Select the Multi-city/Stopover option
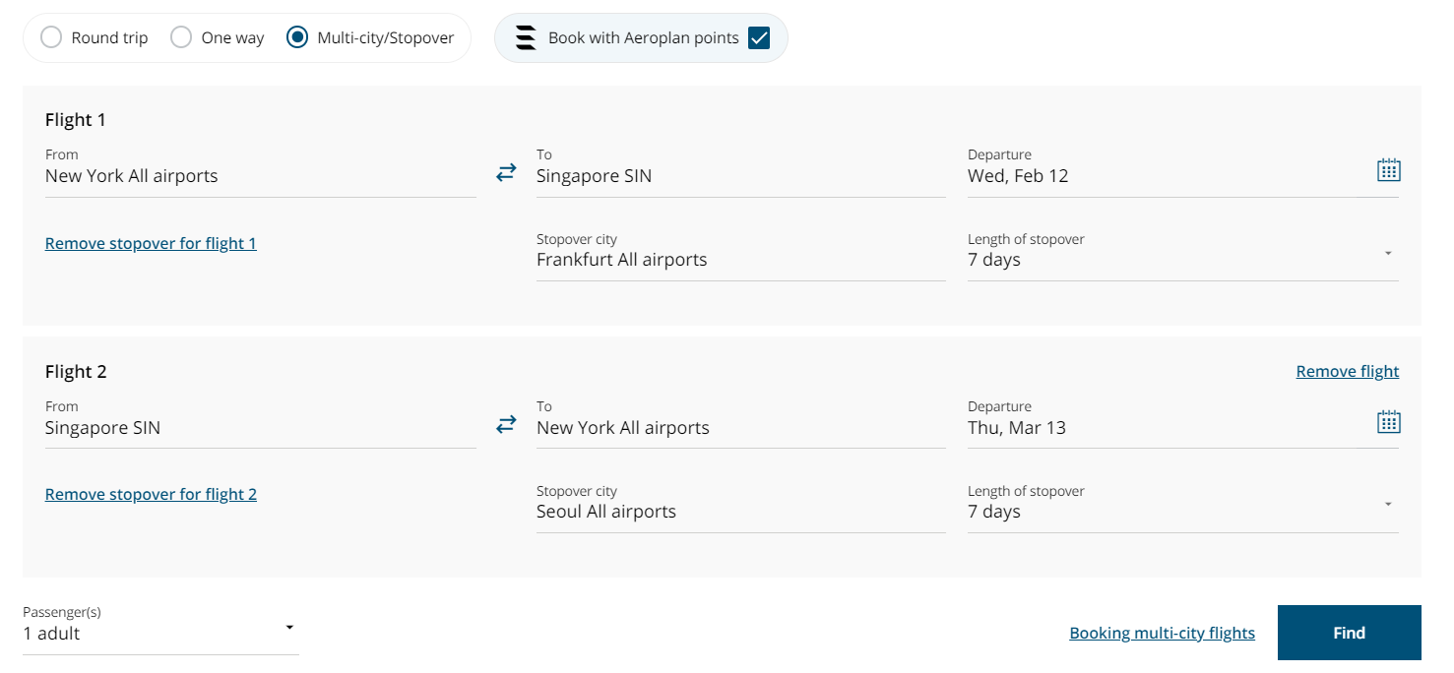This screenshot has width=1454, height=673. pyautogui.click(x=296, y=36)
